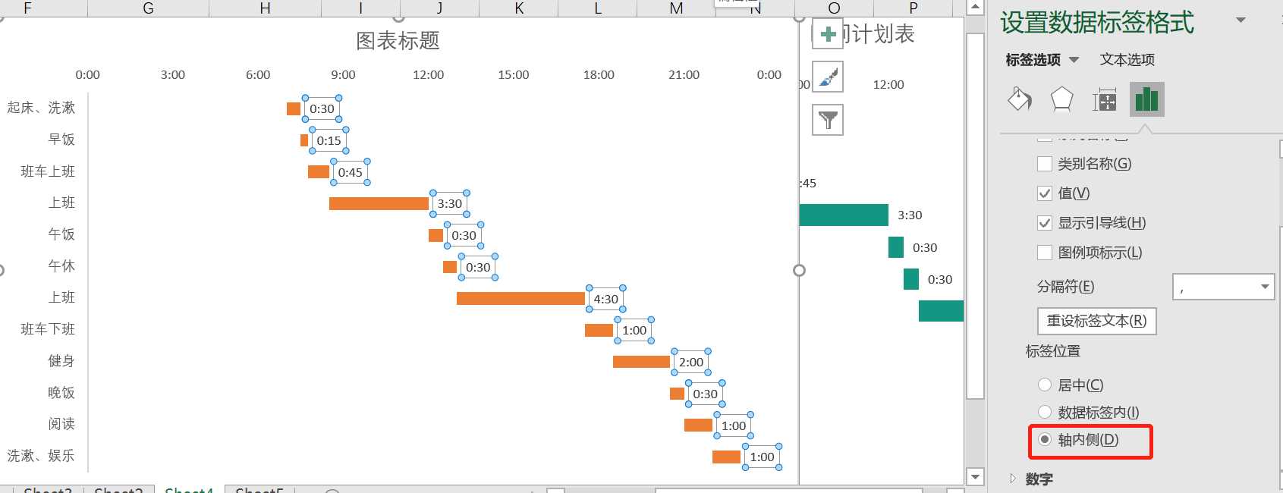
Task: Select the 居中(C) label position
Action: tap(1045, 385)
